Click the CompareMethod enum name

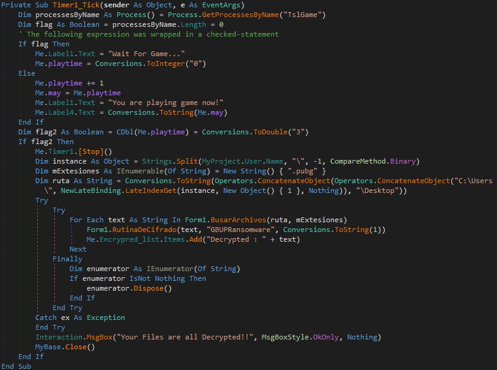pyautogui.click(x=358, y=161)
